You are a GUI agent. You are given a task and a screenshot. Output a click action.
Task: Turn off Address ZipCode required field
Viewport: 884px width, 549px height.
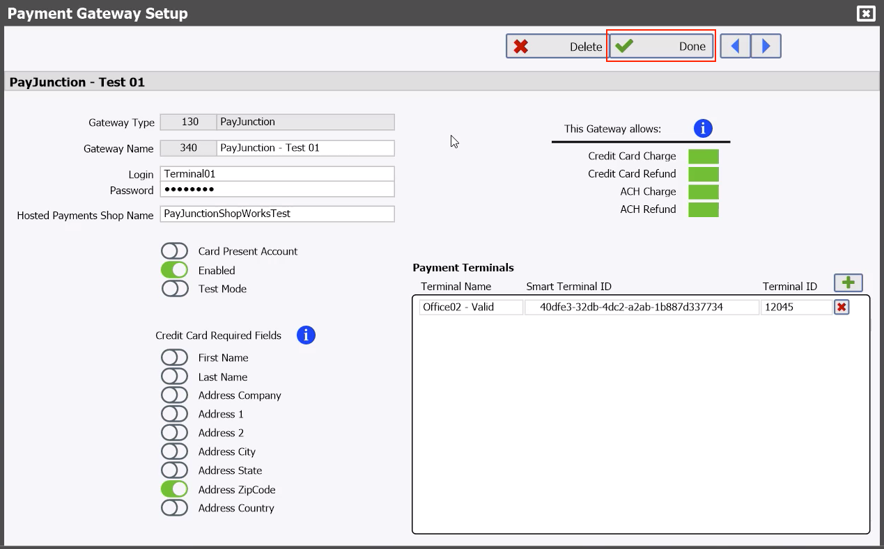175,489
